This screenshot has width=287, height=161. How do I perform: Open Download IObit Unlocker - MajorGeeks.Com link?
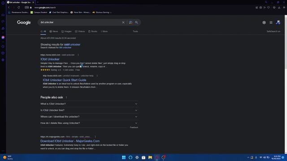tap(70, 141)
